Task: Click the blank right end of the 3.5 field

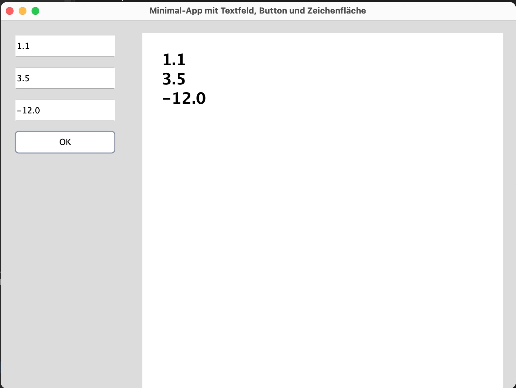Action: click(x=103, y=78)
